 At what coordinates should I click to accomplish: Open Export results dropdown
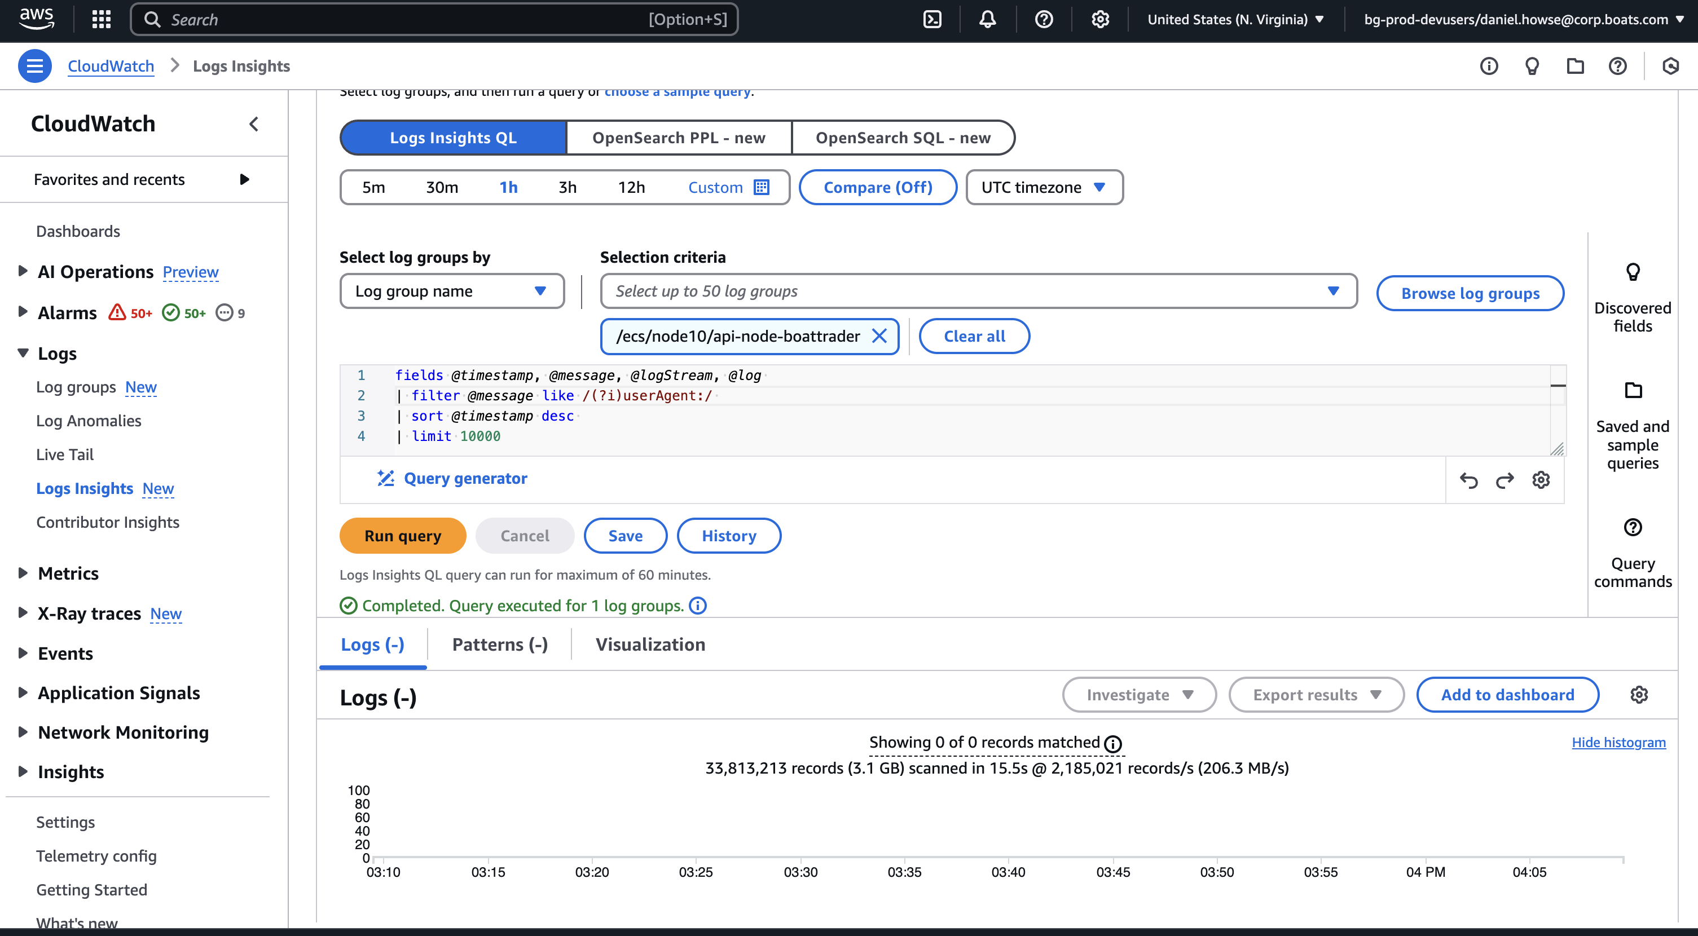pos(1316,695)
